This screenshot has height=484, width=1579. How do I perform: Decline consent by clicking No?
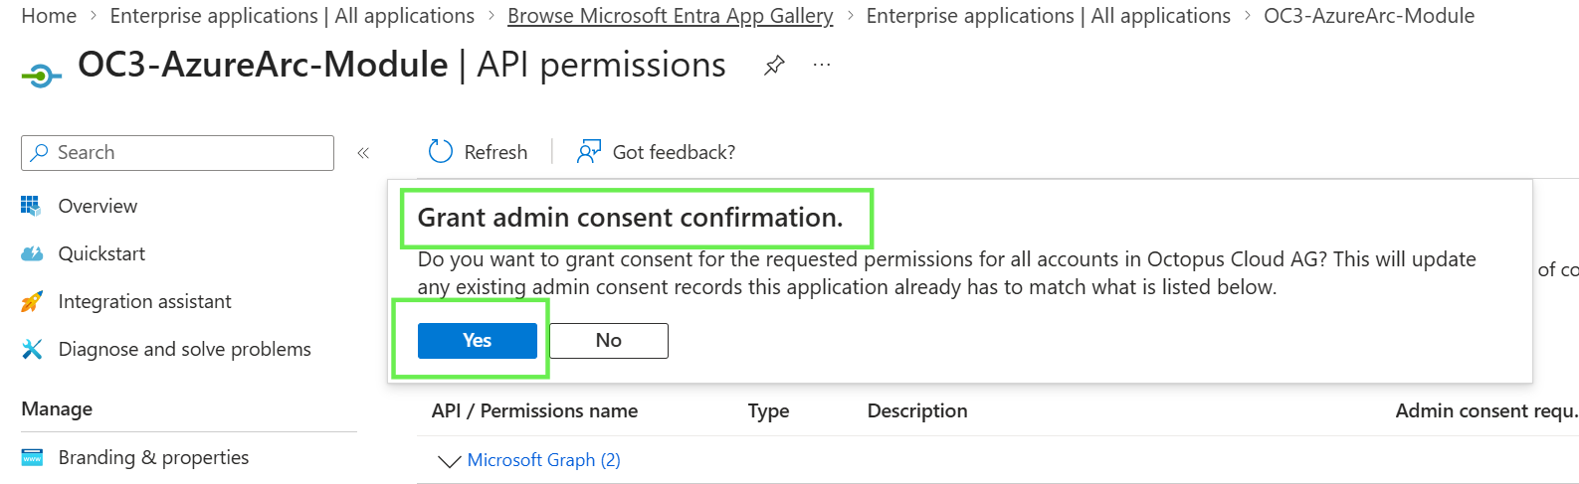pyautogui.click(x=609, y=340)
